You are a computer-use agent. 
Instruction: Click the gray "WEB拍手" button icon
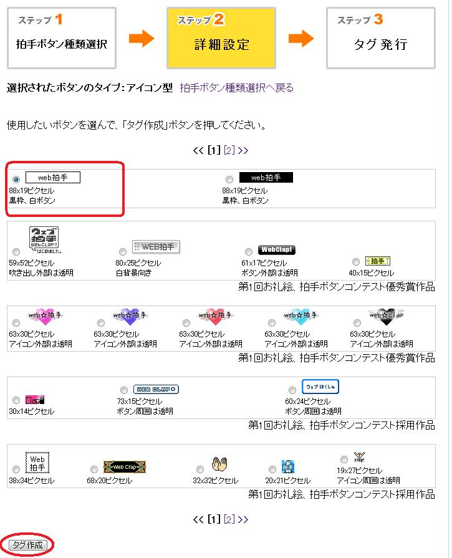[155, 246]
